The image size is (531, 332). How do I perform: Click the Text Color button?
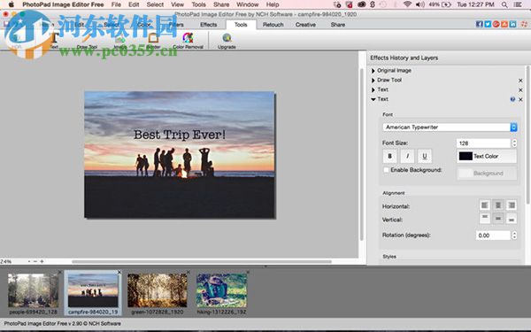pos(487,156)
